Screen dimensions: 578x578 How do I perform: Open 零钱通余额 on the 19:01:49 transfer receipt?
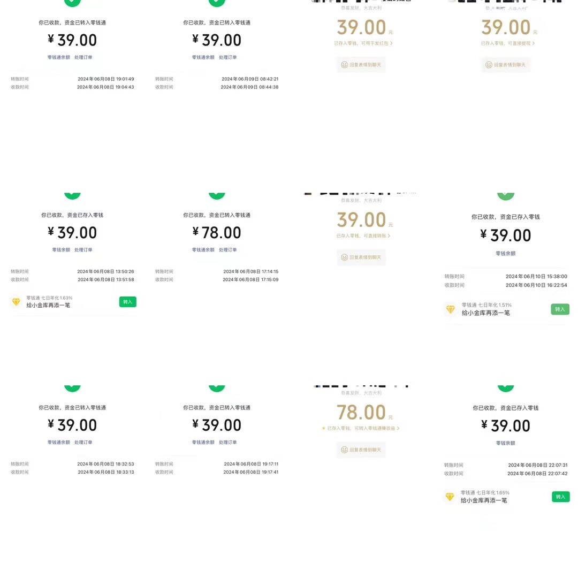pyautogui.click(x=59, y=57)
